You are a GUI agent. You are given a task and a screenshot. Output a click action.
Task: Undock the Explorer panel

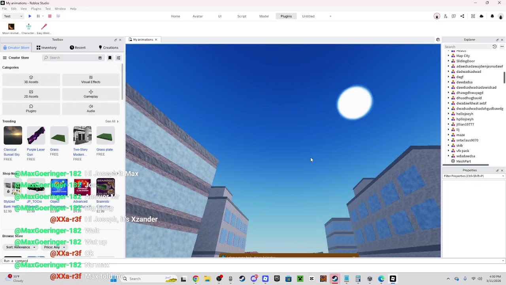point(497,40)
